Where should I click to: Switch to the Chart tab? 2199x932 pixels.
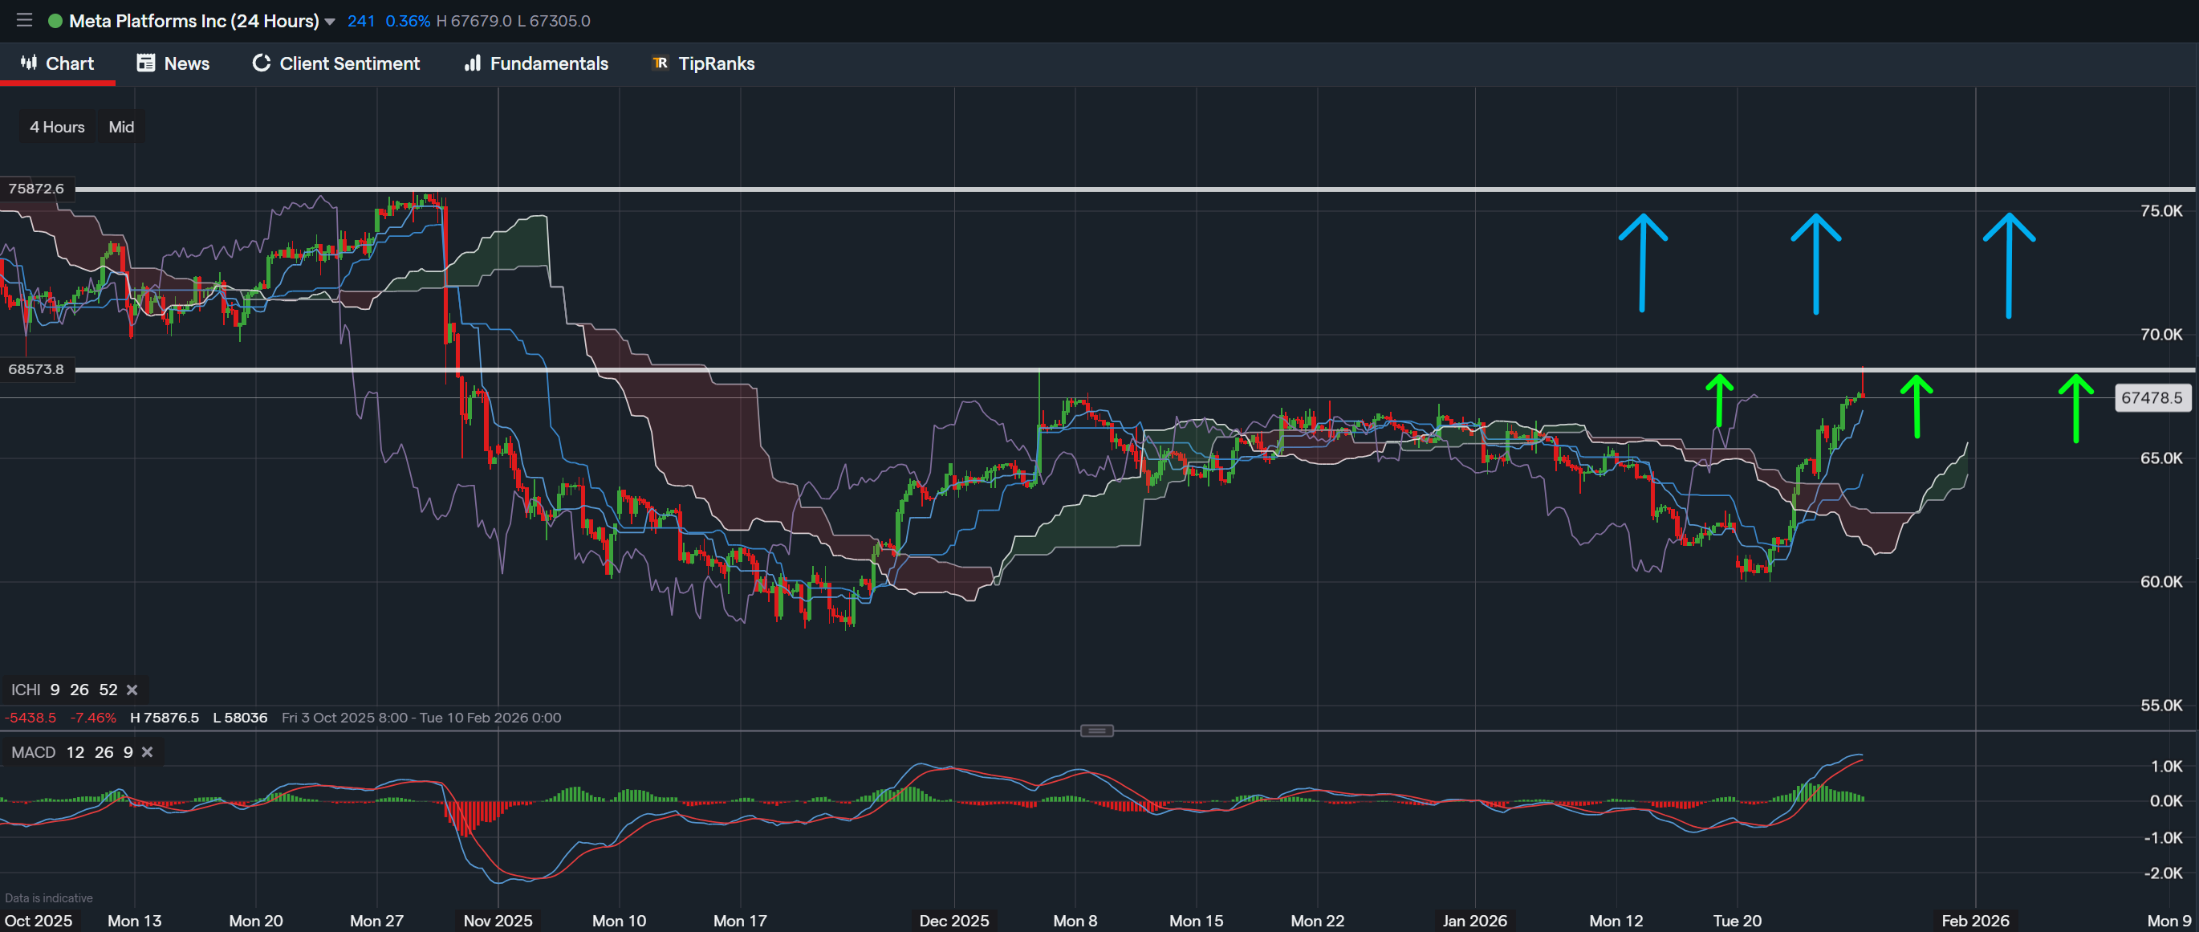(x=57, y=63)
